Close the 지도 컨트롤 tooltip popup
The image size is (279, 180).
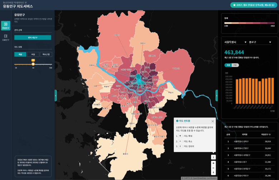(x=213, y=121)
